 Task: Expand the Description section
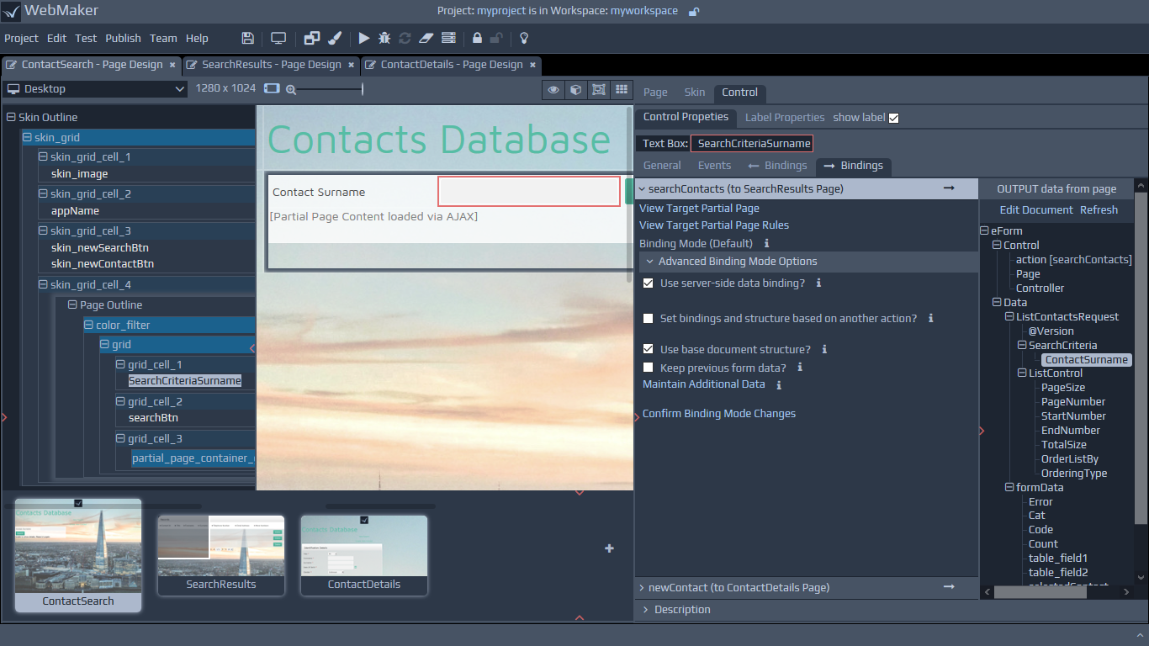681,610
